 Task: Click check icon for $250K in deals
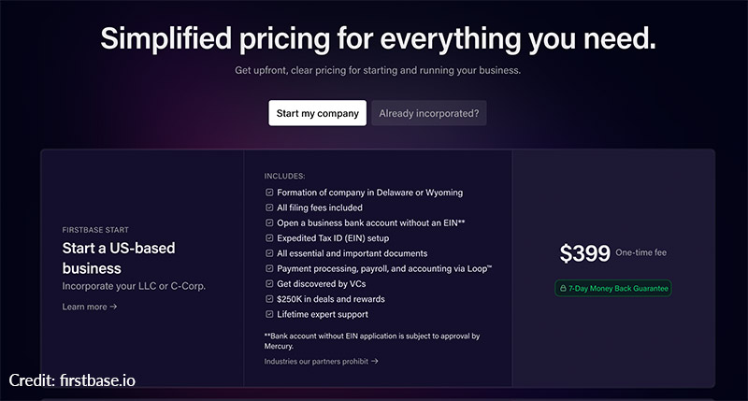pyautogui.click(x=269, y=299)
